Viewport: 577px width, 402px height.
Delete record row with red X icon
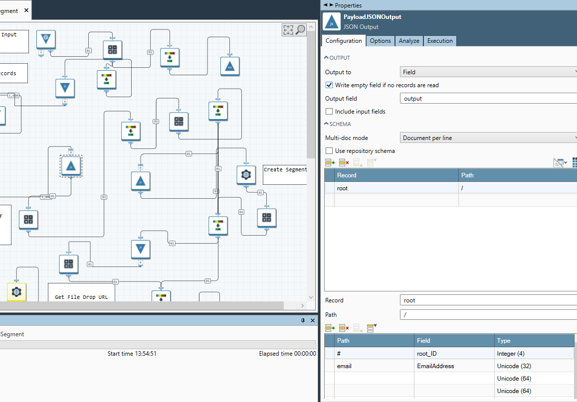(x=344, y=162)
